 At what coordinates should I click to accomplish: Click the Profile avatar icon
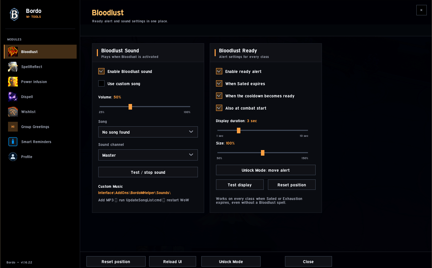point(13,157)
